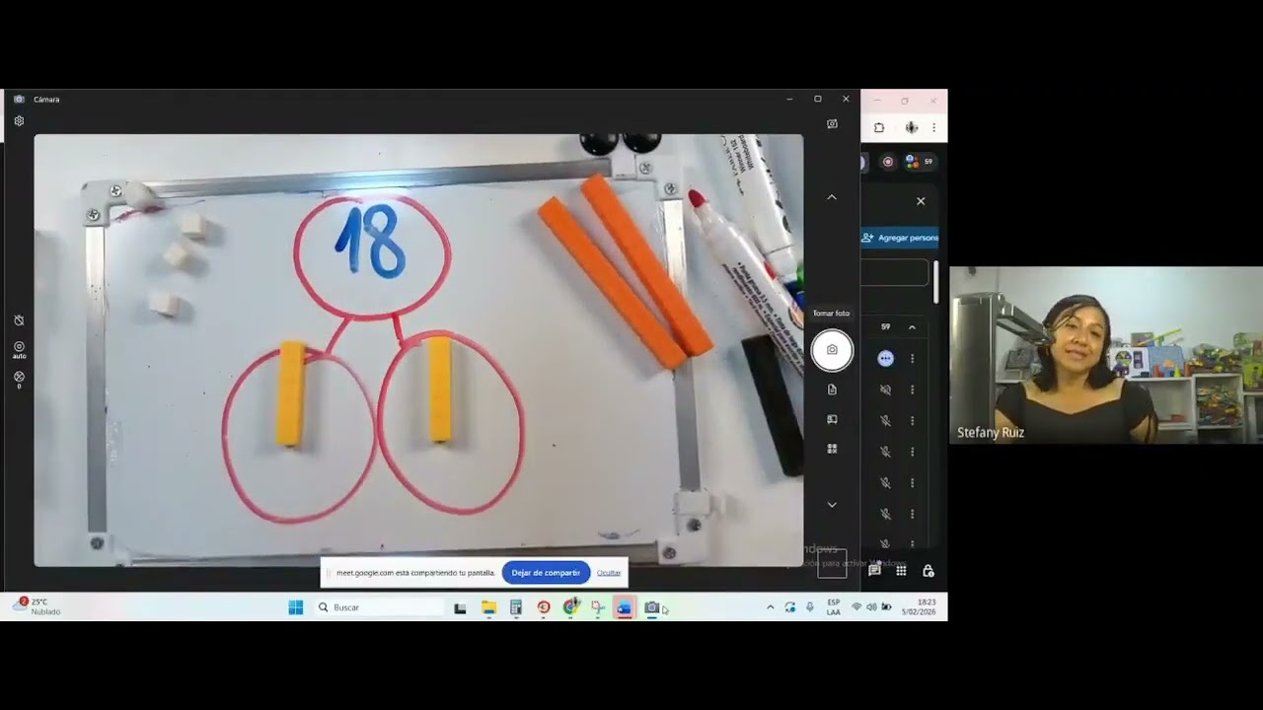
Task: Click the Tomar foto shutter button
Action: pos(832,350)
